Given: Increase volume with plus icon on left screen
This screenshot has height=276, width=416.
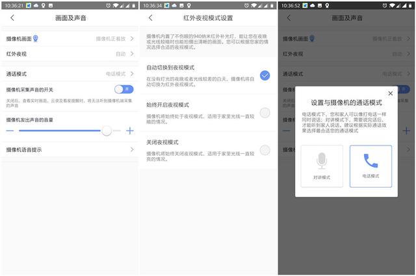Looking at the screenshot, I should (130, 131).
